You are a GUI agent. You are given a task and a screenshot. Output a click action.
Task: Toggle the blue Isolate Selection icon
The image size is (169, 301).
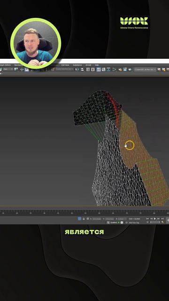[x=79, y=219]
